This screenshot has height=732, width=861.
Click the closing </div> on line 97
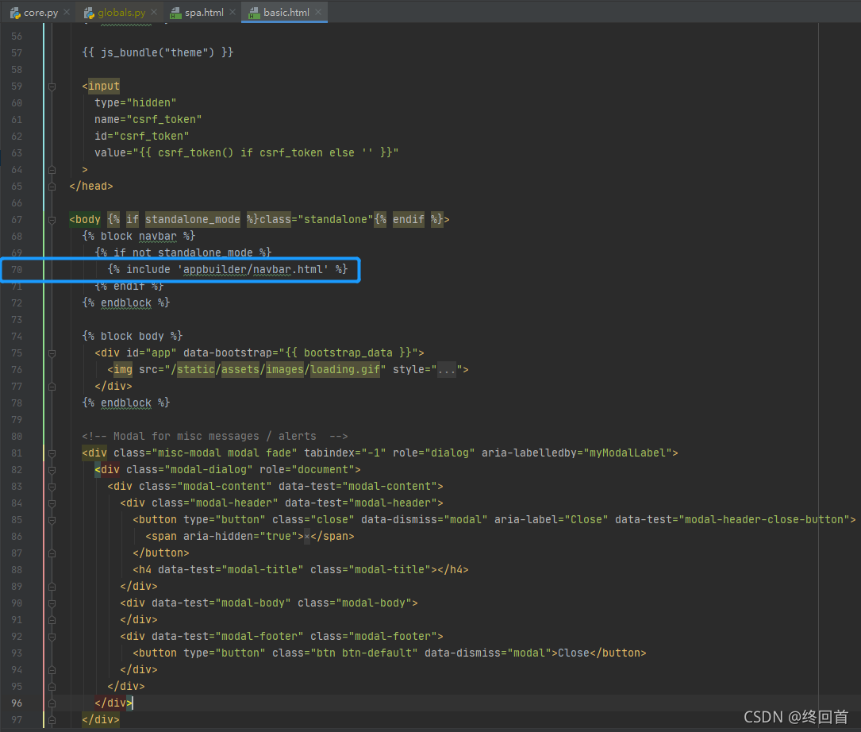pos(101,719)
